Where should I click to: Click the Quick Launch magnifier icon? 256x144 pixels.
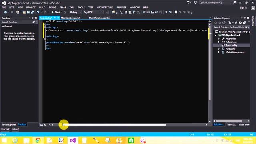pos(235,2)
